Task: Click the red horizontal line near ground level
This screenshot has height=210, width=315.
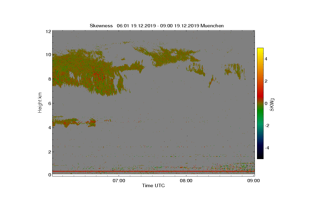Action: pos(154,171)
